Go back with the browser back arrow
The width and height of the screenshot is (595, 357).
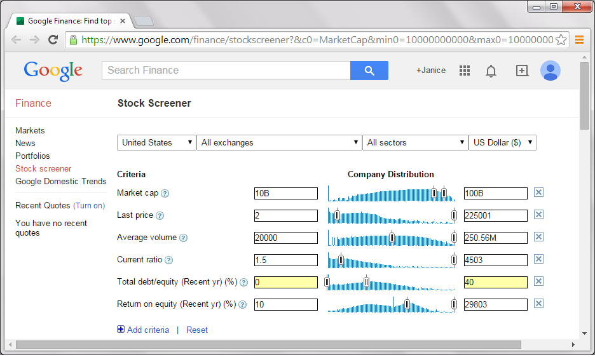17,40
